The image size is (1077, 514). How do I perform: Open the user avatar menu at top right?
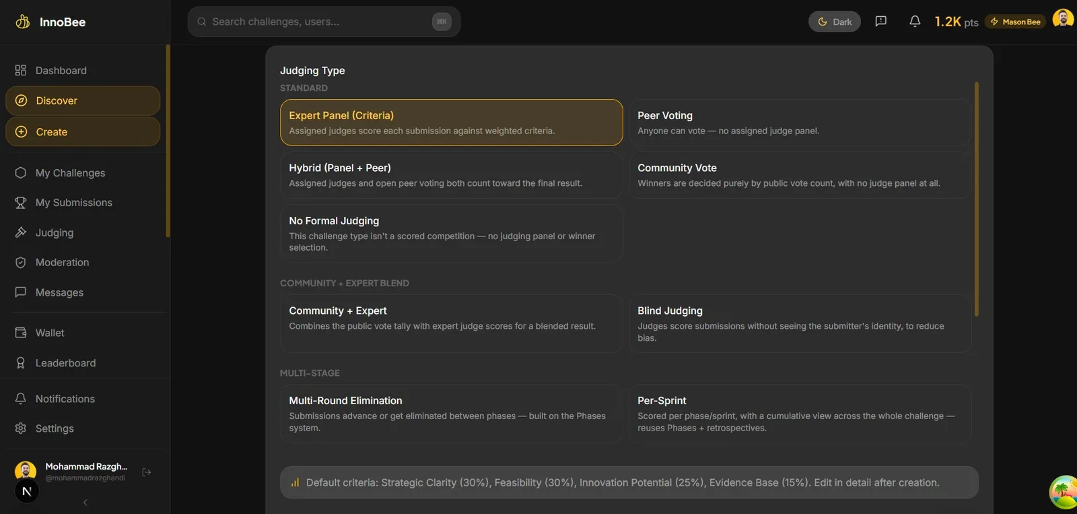[x=1063, y=19]
